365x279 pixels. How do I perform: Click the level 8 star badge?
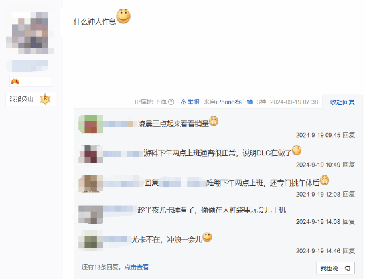point(45,99)
